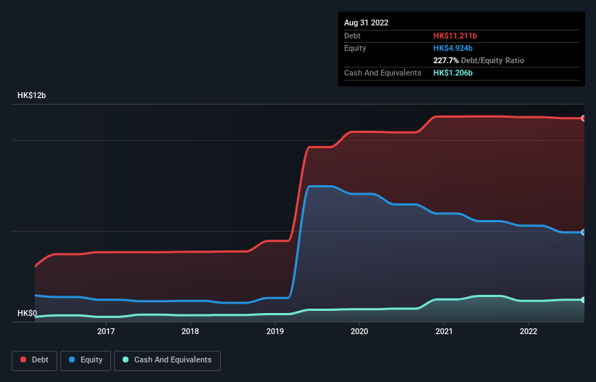Screen dimensions: 596x382
Task: Select the Equity endpoint marker on chart
Action: tap(584, 232)
